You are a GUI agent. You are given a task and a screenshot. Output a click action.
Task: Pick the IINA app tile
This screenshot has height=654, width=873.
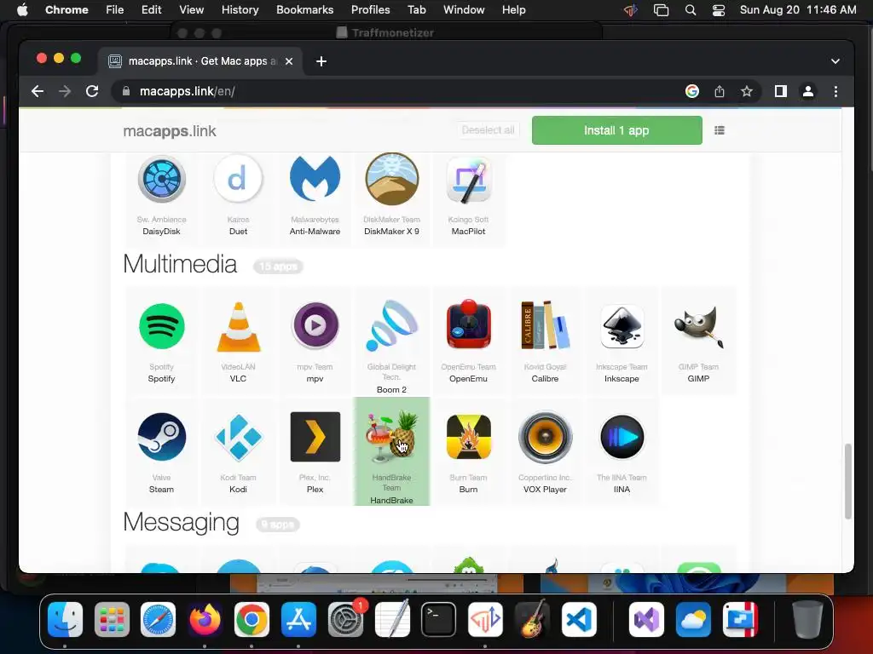[622, 451]
